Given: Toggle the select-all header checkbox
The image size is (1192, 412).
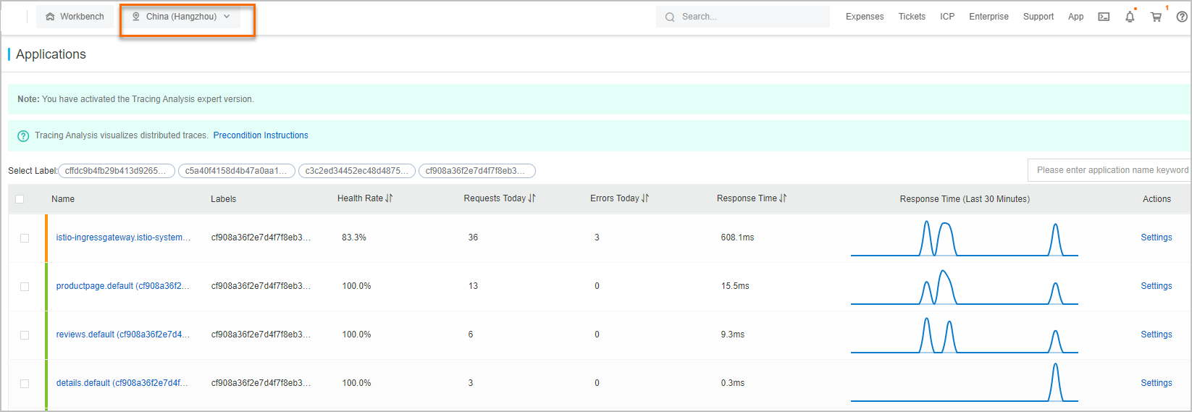Looking at the screenshot, I should coord(20,199).
